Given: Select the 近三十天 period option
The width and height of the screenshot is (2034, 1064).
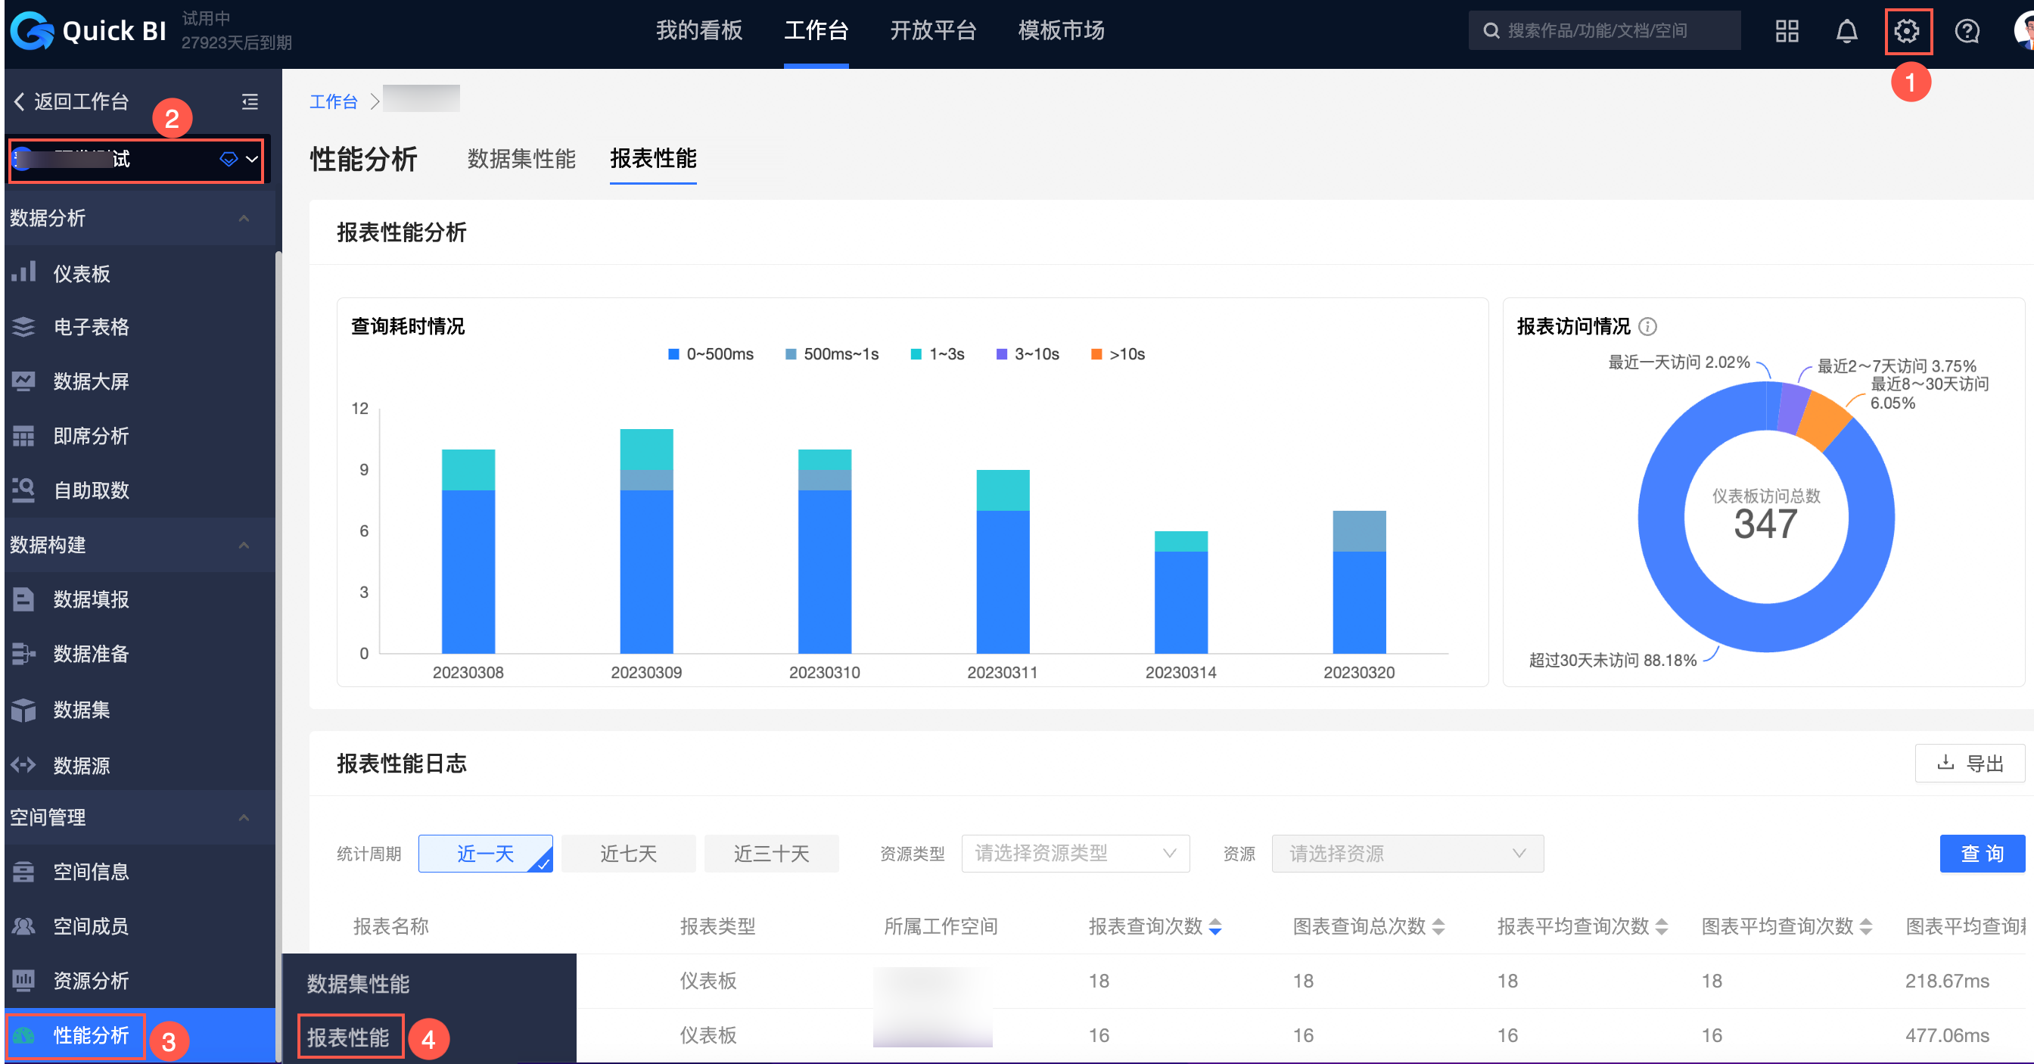Looking at the screenshot, I should coord(771,853).
